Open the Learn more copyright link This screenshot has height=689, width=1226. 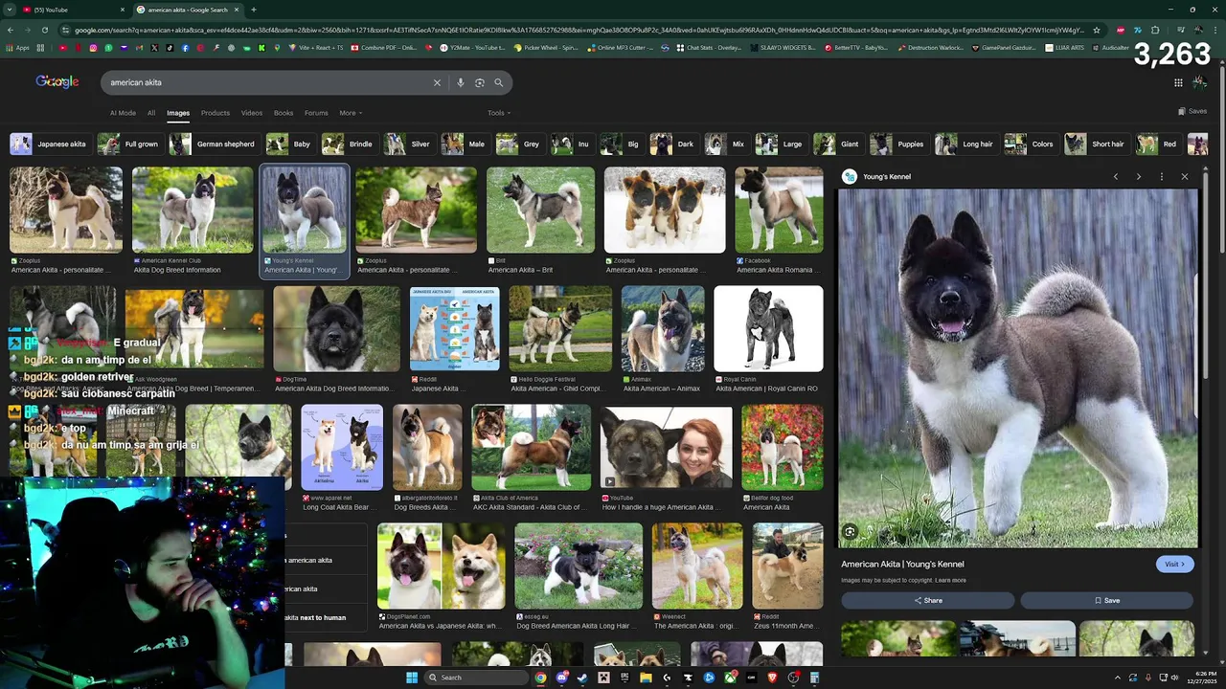click(x=950, y=580)
